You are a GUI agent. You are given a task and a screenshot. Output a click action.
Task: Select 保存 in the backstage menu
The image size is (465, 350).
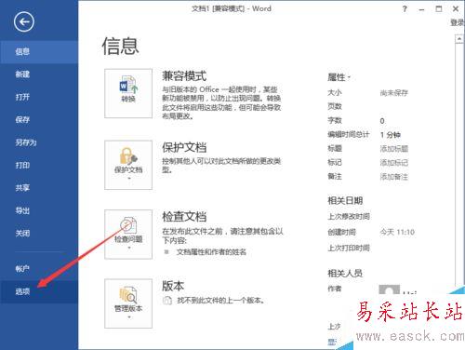coord(39,120)
